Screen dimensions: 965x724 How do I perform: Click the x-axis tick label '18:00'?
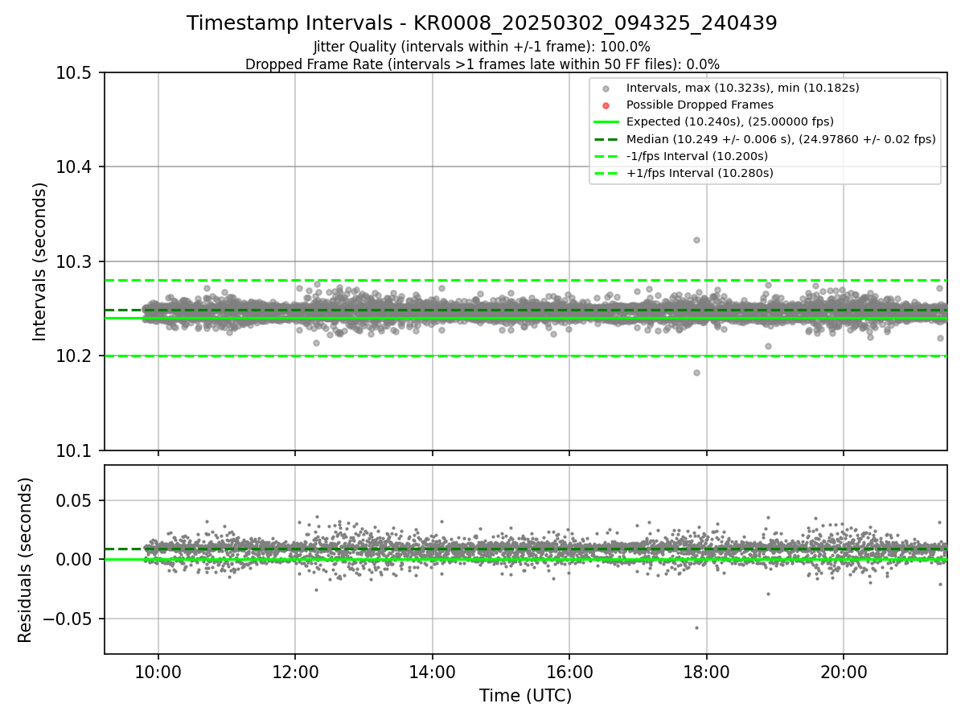(706, 673)
